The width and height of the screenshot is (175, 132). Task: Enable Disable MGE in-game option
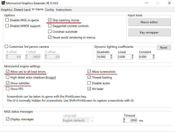[7, 20]
